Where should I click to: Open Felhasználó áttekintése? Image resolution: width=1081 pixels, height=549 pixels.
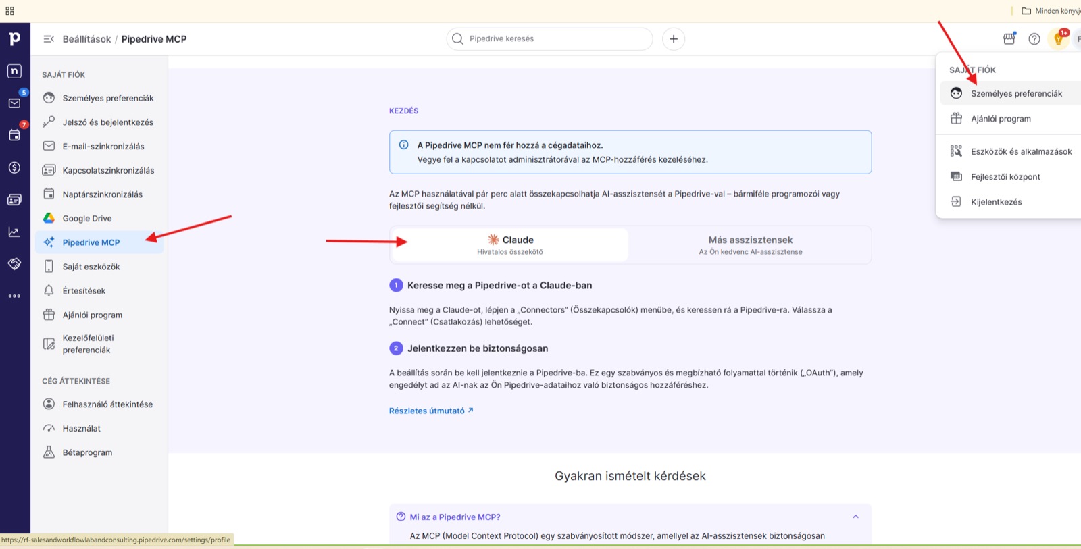99,404
